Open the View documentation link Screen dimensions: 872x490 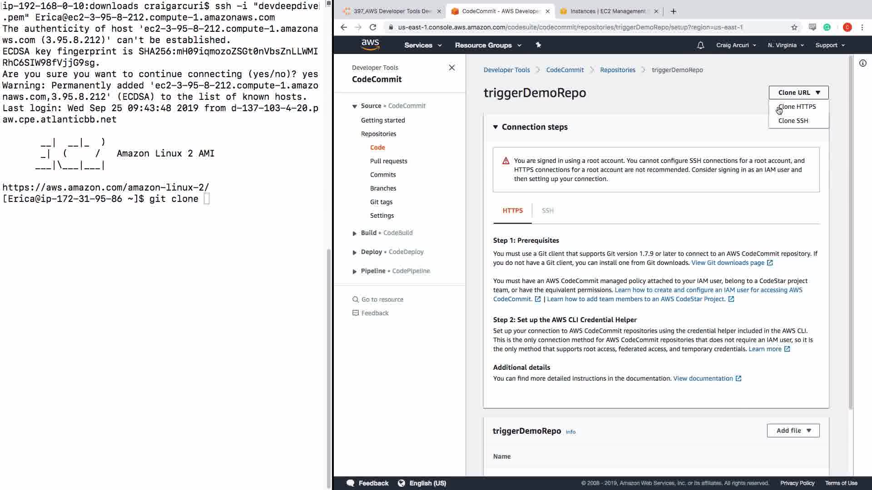point(703,378)
